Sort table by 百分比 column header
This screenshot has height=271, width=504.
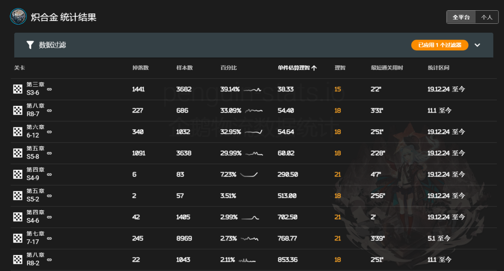click(228, 68)
